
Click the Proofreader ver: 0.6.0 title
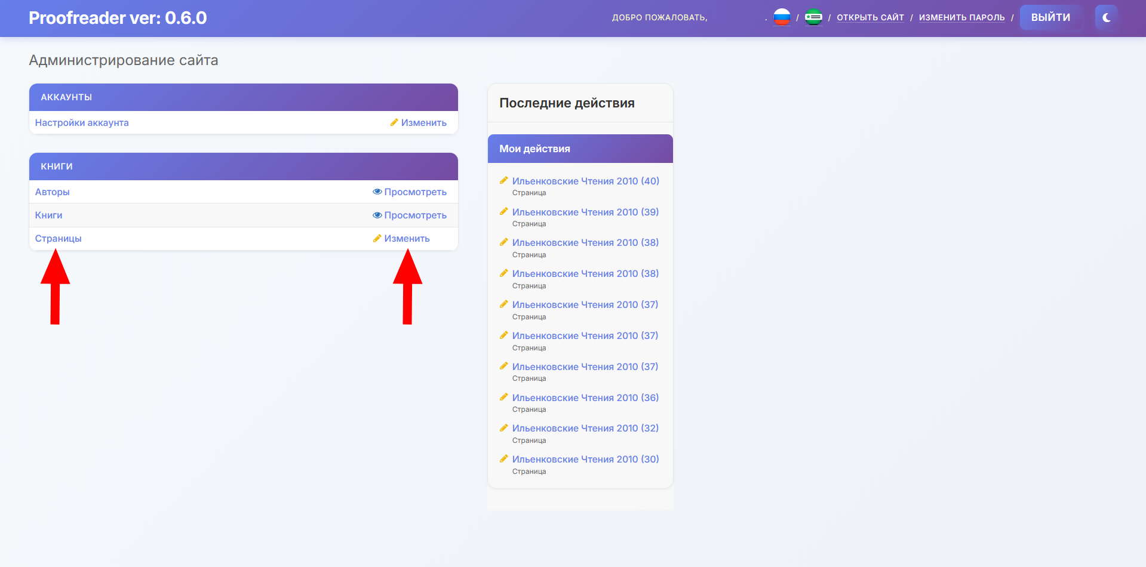pyautogui.click(x=118, y=18)
